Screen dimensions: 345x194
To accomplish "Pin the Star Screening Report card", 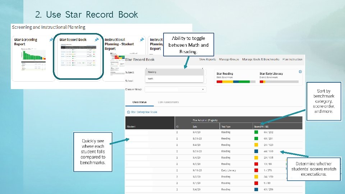I will [x=51, y=40].
